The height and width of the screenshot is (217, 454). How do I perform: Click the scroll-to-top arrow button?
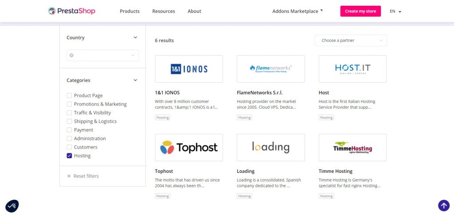coord(443,206)
